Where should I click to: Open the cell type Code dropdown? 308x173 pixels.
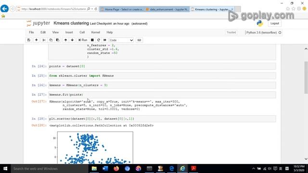point(121,40)
